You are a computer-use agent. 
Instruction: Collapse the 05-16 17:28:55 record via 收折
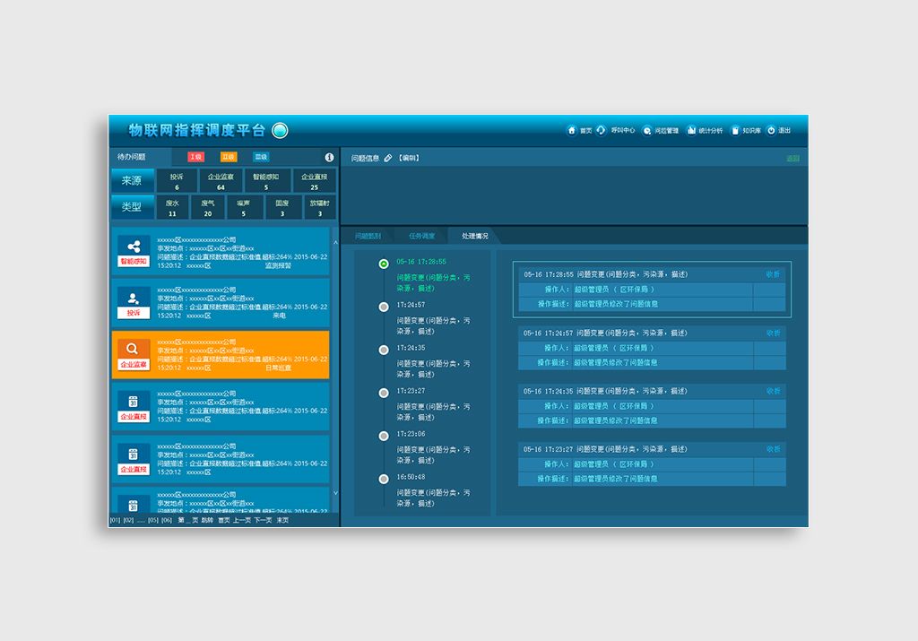tap(773, 274)
